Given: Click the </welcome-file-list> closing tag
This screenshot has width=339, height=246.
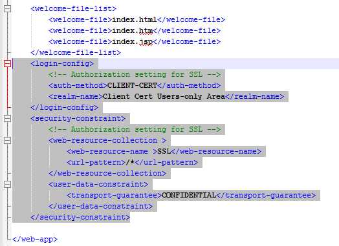Looking at the screenshot, I should coord(76,53).
